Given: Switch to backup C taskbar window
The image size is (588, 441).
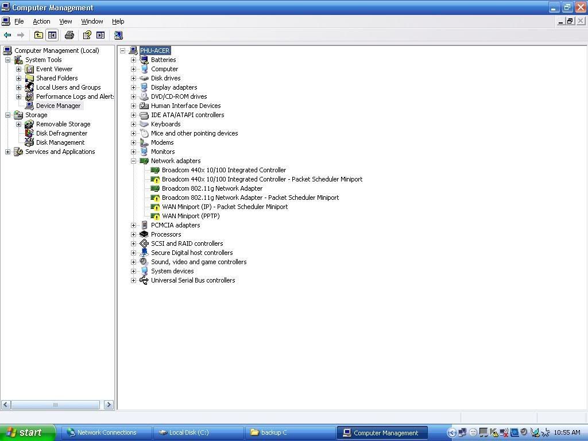Looking at the screenshot, I should coord(290,433).
